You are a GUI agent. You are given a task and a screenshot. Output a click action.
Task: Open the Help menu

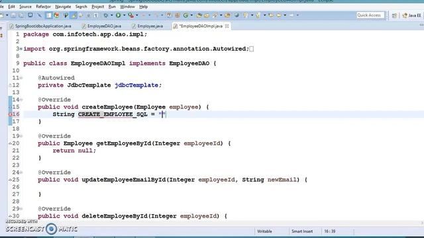coord(143,7)
